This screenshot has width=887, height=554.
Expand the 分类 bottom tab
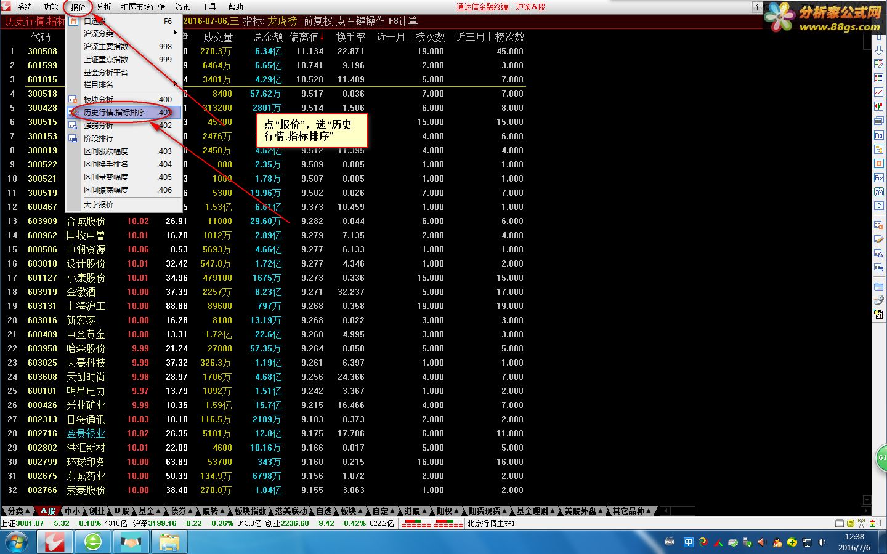click(x=19, y=511)
